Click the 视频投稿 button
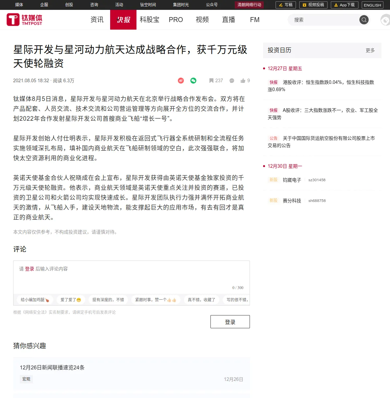390x398 pixels. point(313,5)
